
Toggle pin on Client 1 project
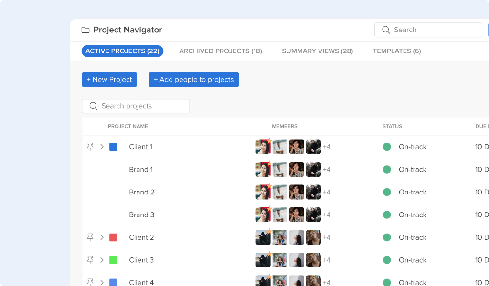[90, 147]
